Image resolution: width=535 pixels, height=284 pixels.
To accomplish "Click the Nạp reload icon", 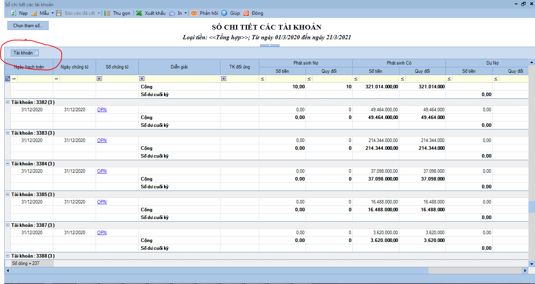I will click(13, 13).
